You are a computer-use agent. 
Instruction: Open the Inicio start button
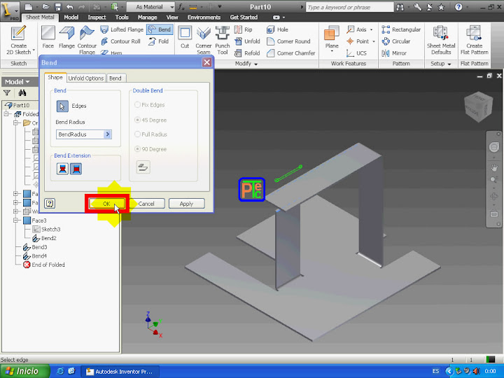(24, 371)
